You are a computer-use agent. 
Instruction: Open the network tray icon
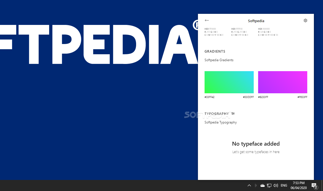[269, 185]
